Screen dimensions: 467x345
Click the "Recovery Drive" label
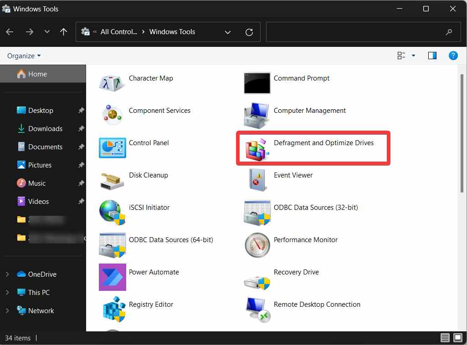pyautogui.click(x=296, y=272)
